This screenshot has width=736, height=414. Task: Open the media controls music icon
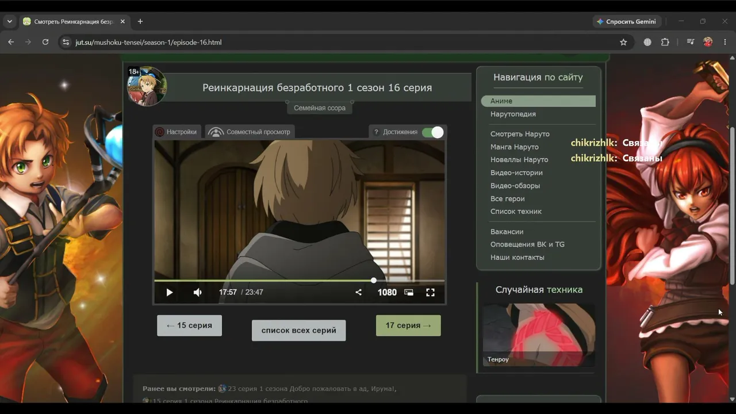click(x=691, y=42)
